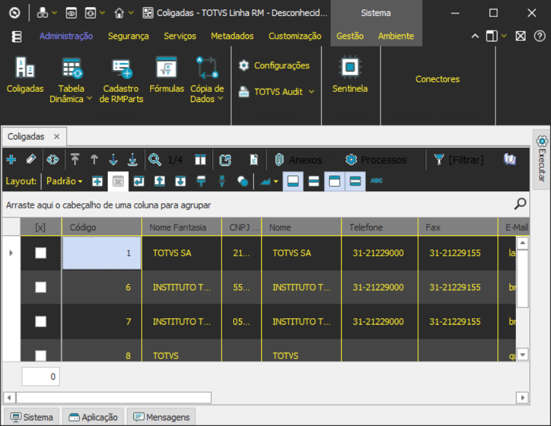Go to first record arrow

pyautogui.click(x=75, y=159)
